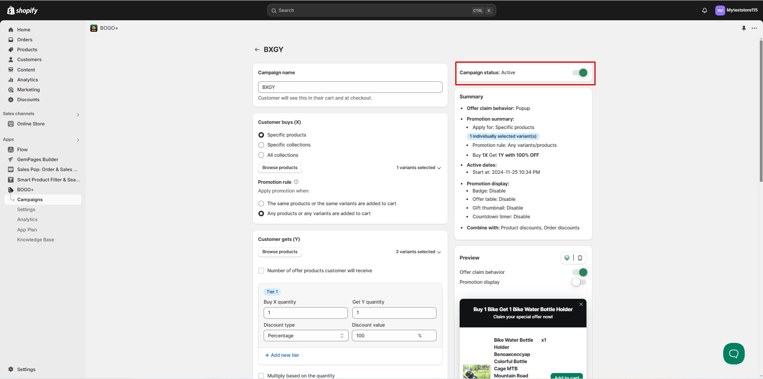Open the Discount type Percentage dropdown
763x379 pixels.
[x=305, y=336]
